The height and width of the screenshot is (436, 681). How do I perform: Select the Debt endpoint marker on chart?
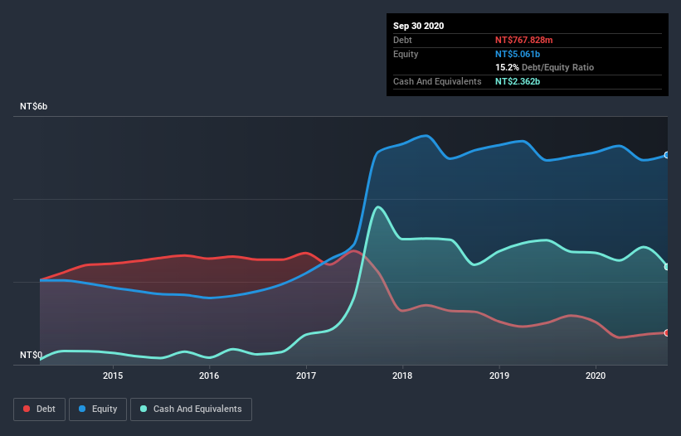(667, 332)
